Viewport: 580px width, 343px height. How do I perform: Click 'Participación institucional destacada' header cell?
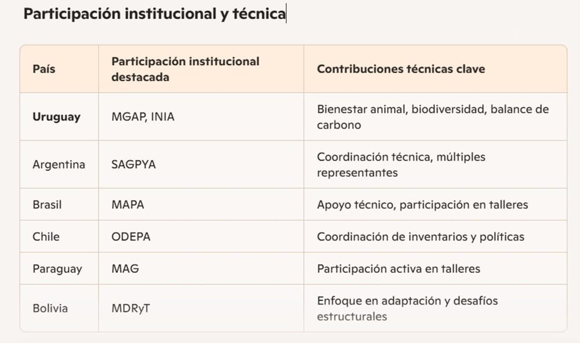pyautogui.click(x=201, y=69)
